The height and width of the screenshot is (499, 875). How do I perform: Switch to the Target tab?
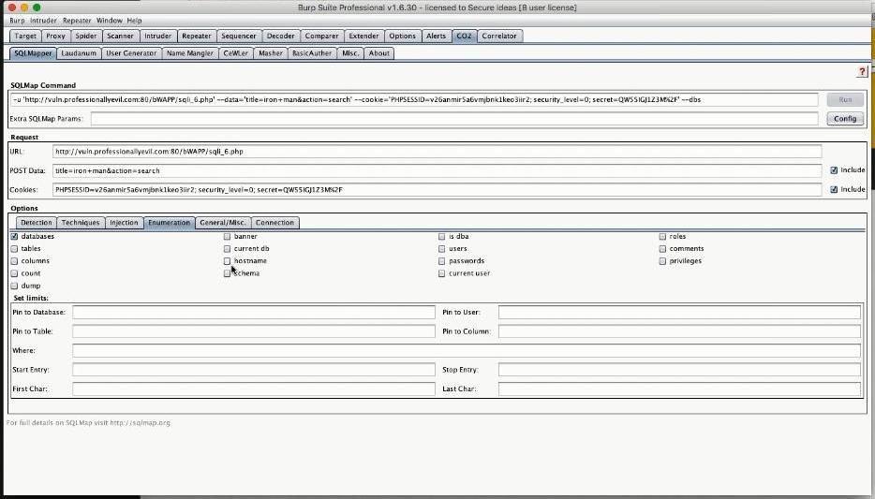click(x=25, y=36)
